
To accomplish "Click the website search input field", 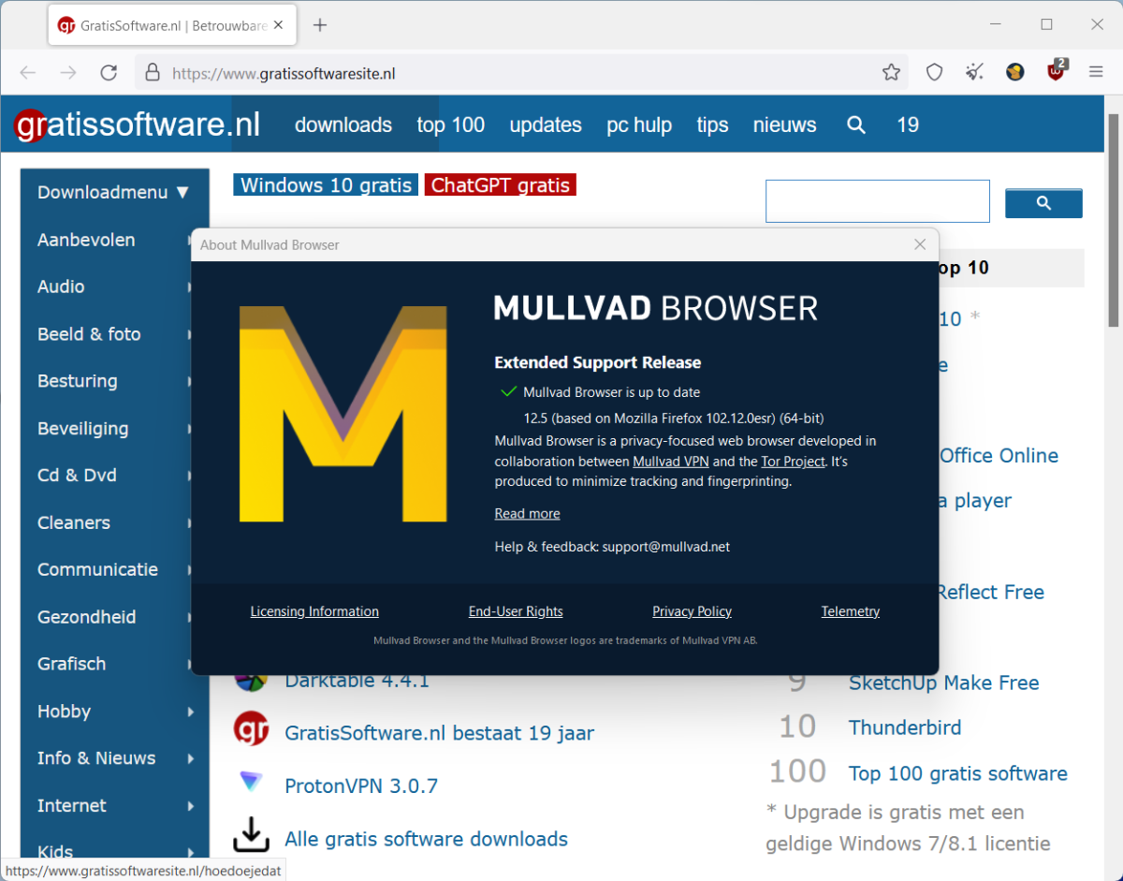I will pyautogui.click(x=877, y=201).
